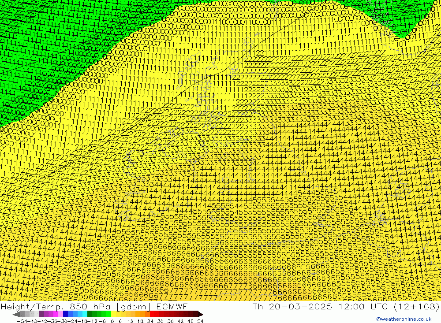Click the legend label '42'
The height and width of the screenshot is (323, 441).
[180, 321]
